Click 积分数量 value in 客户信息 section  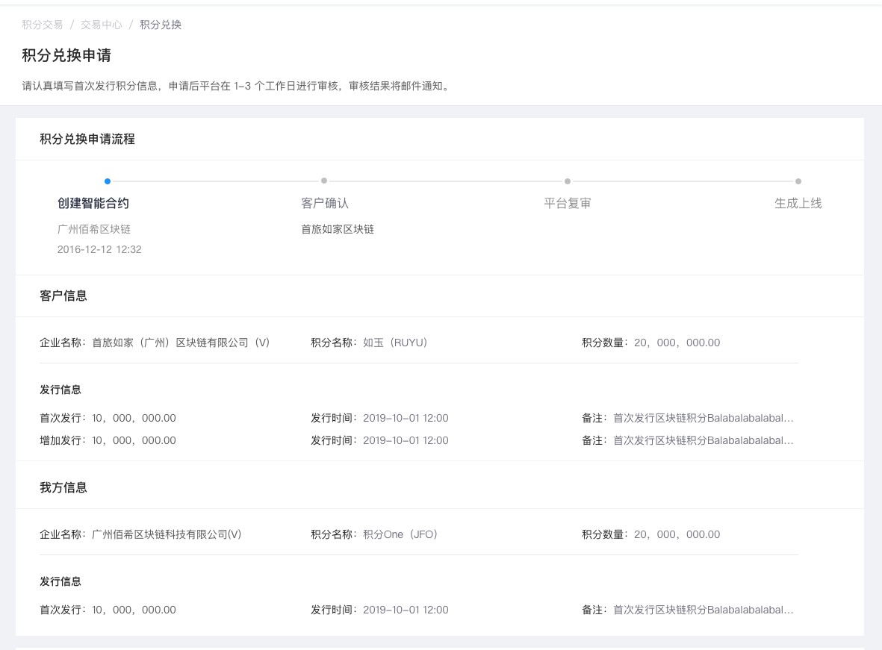[677, 343]
